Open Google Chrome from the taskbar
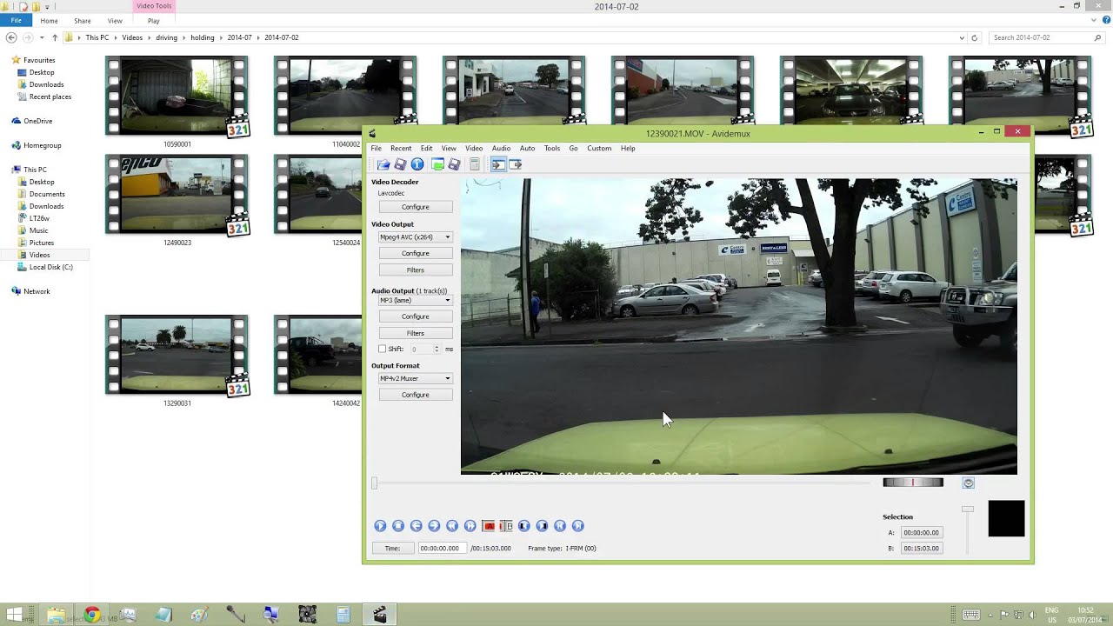 (92, 615)
